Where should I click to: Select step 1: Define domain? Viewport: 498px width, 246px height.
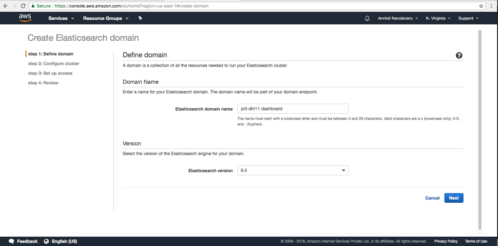[51, 54]
